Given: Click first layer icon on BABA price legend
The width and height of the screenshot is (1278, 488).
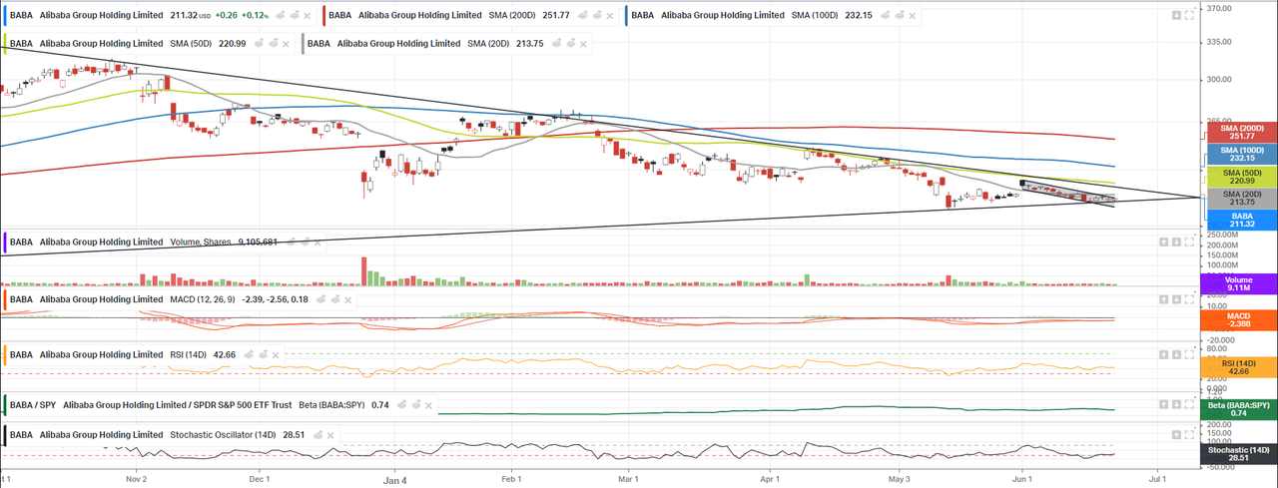Looking at the screenshot, I should click(x=280, y=16).
